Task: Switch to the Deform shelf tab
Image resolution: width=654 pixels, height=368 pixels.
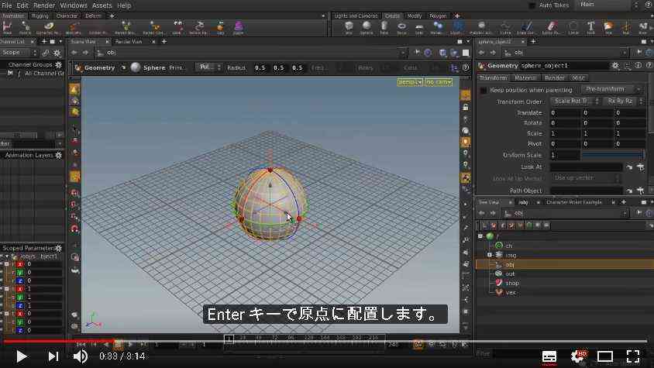Action: coord(94,15)
